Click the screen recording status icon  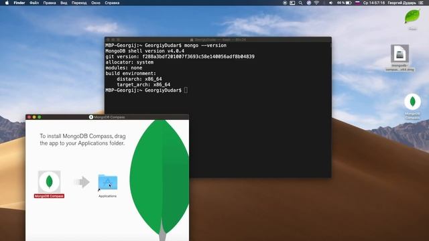pos(285,3)
